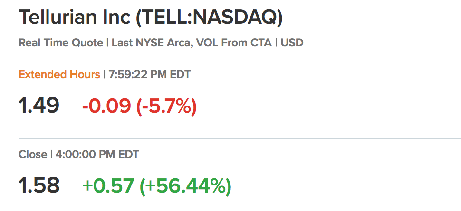Click the green +0.57 price change
The width and height of the screenshot is (461, 211).
pos(108,185)
